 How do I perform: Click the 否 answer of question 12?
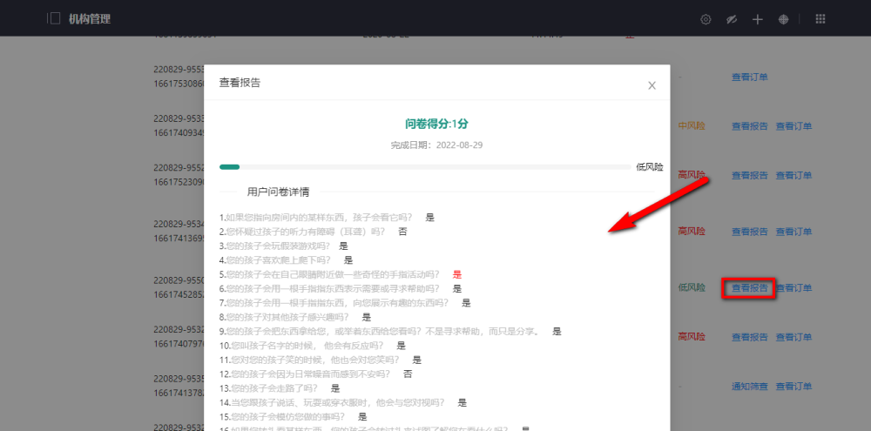pos(408,374)
